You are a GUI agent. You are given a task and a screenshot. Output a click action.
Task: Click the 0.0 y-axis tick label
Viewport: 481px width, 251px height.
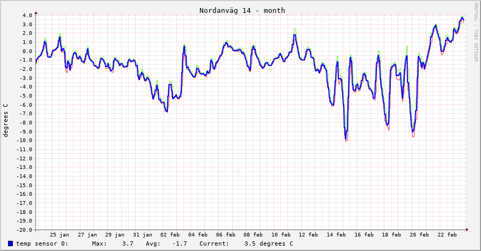click(x=28, y=51)
